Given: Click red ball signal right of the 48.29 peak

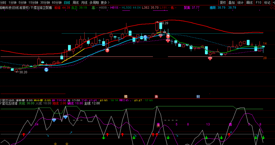Looking at the screenshot, I should [x=168, y=36].
